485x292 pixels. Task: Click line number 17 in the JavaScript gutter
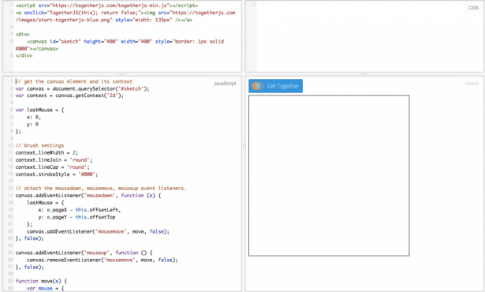[x=10, y=196]
